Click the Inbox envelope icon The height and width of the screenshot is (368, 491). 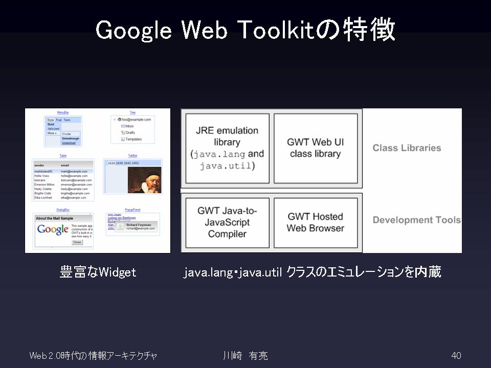tap(123, 126)
